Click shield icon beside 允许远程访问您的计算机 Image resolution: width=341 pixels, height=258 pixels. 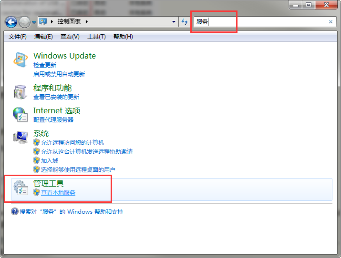click(36, 142)
